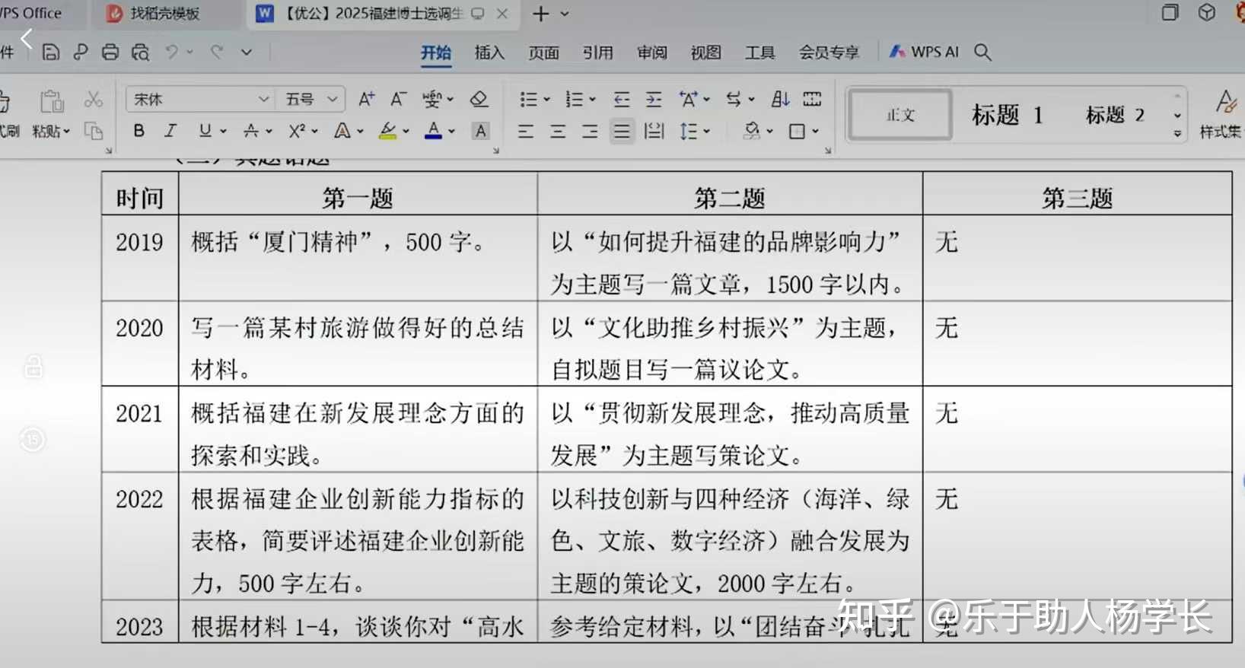The image size is (1245, 668).
Task: Center align text
Action: 558,132
